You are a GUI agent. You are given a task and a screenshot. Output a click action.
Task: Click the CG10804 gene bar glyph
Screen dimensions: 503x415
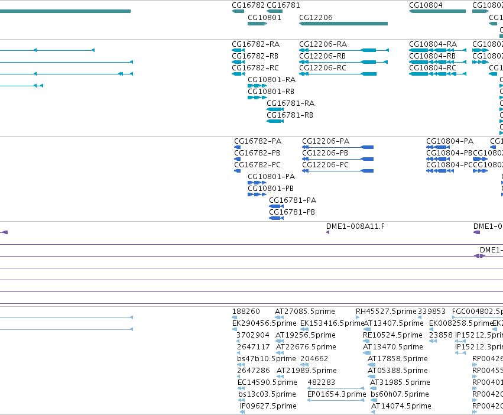point(437,11)
